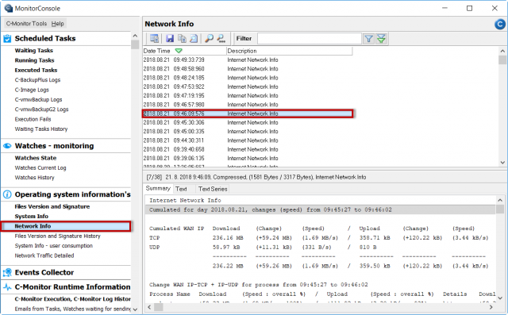
Task: Select Network Info in the sidebar
Action: [66, 226]
